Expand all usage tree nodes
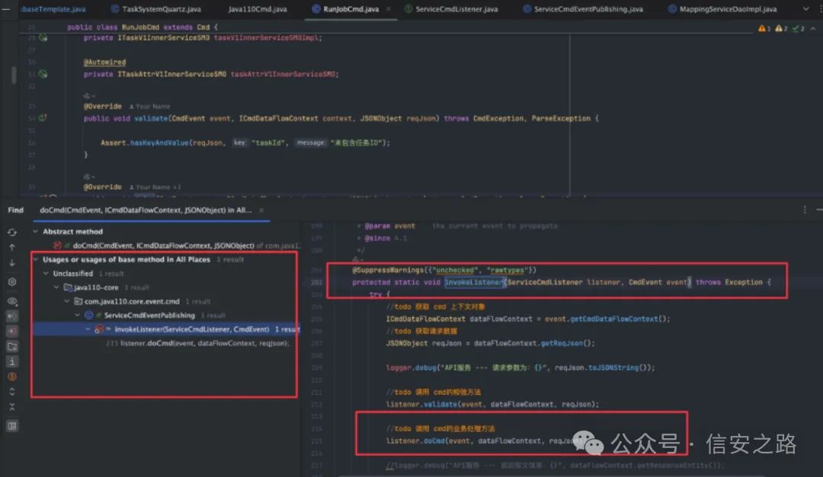 (12, 392)
